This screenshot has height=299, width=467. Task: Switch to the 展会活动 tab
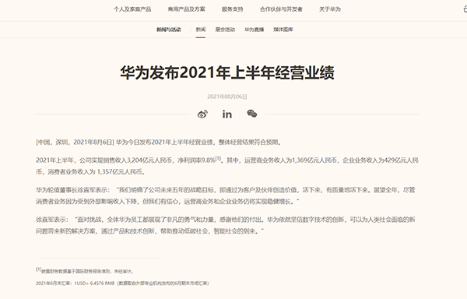[225, 30]
